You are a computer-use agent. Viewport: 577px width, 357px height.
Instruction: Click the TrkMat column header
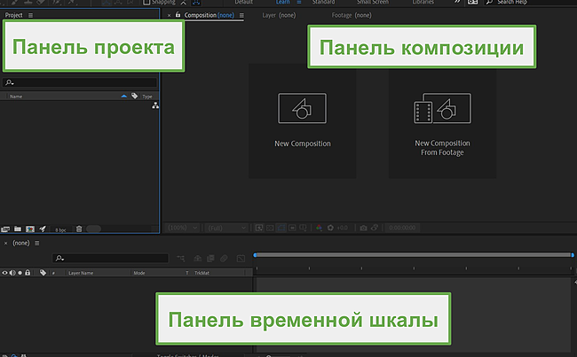202,273
